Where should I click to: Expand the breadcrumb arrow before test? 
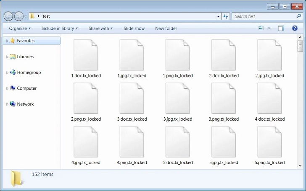[38, 16]
